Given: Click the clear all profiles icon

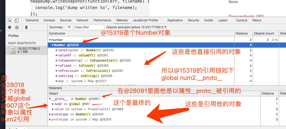Looking at the screenshot, I should pyautogui.click(x=17, y=28).
